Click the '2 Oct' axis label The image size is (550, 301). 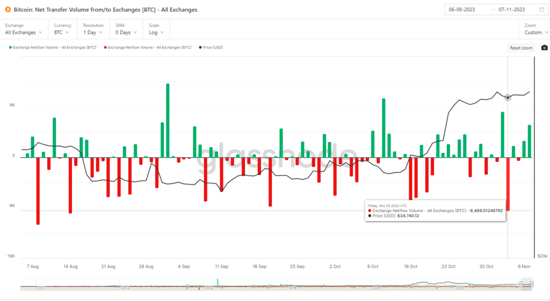335,267
